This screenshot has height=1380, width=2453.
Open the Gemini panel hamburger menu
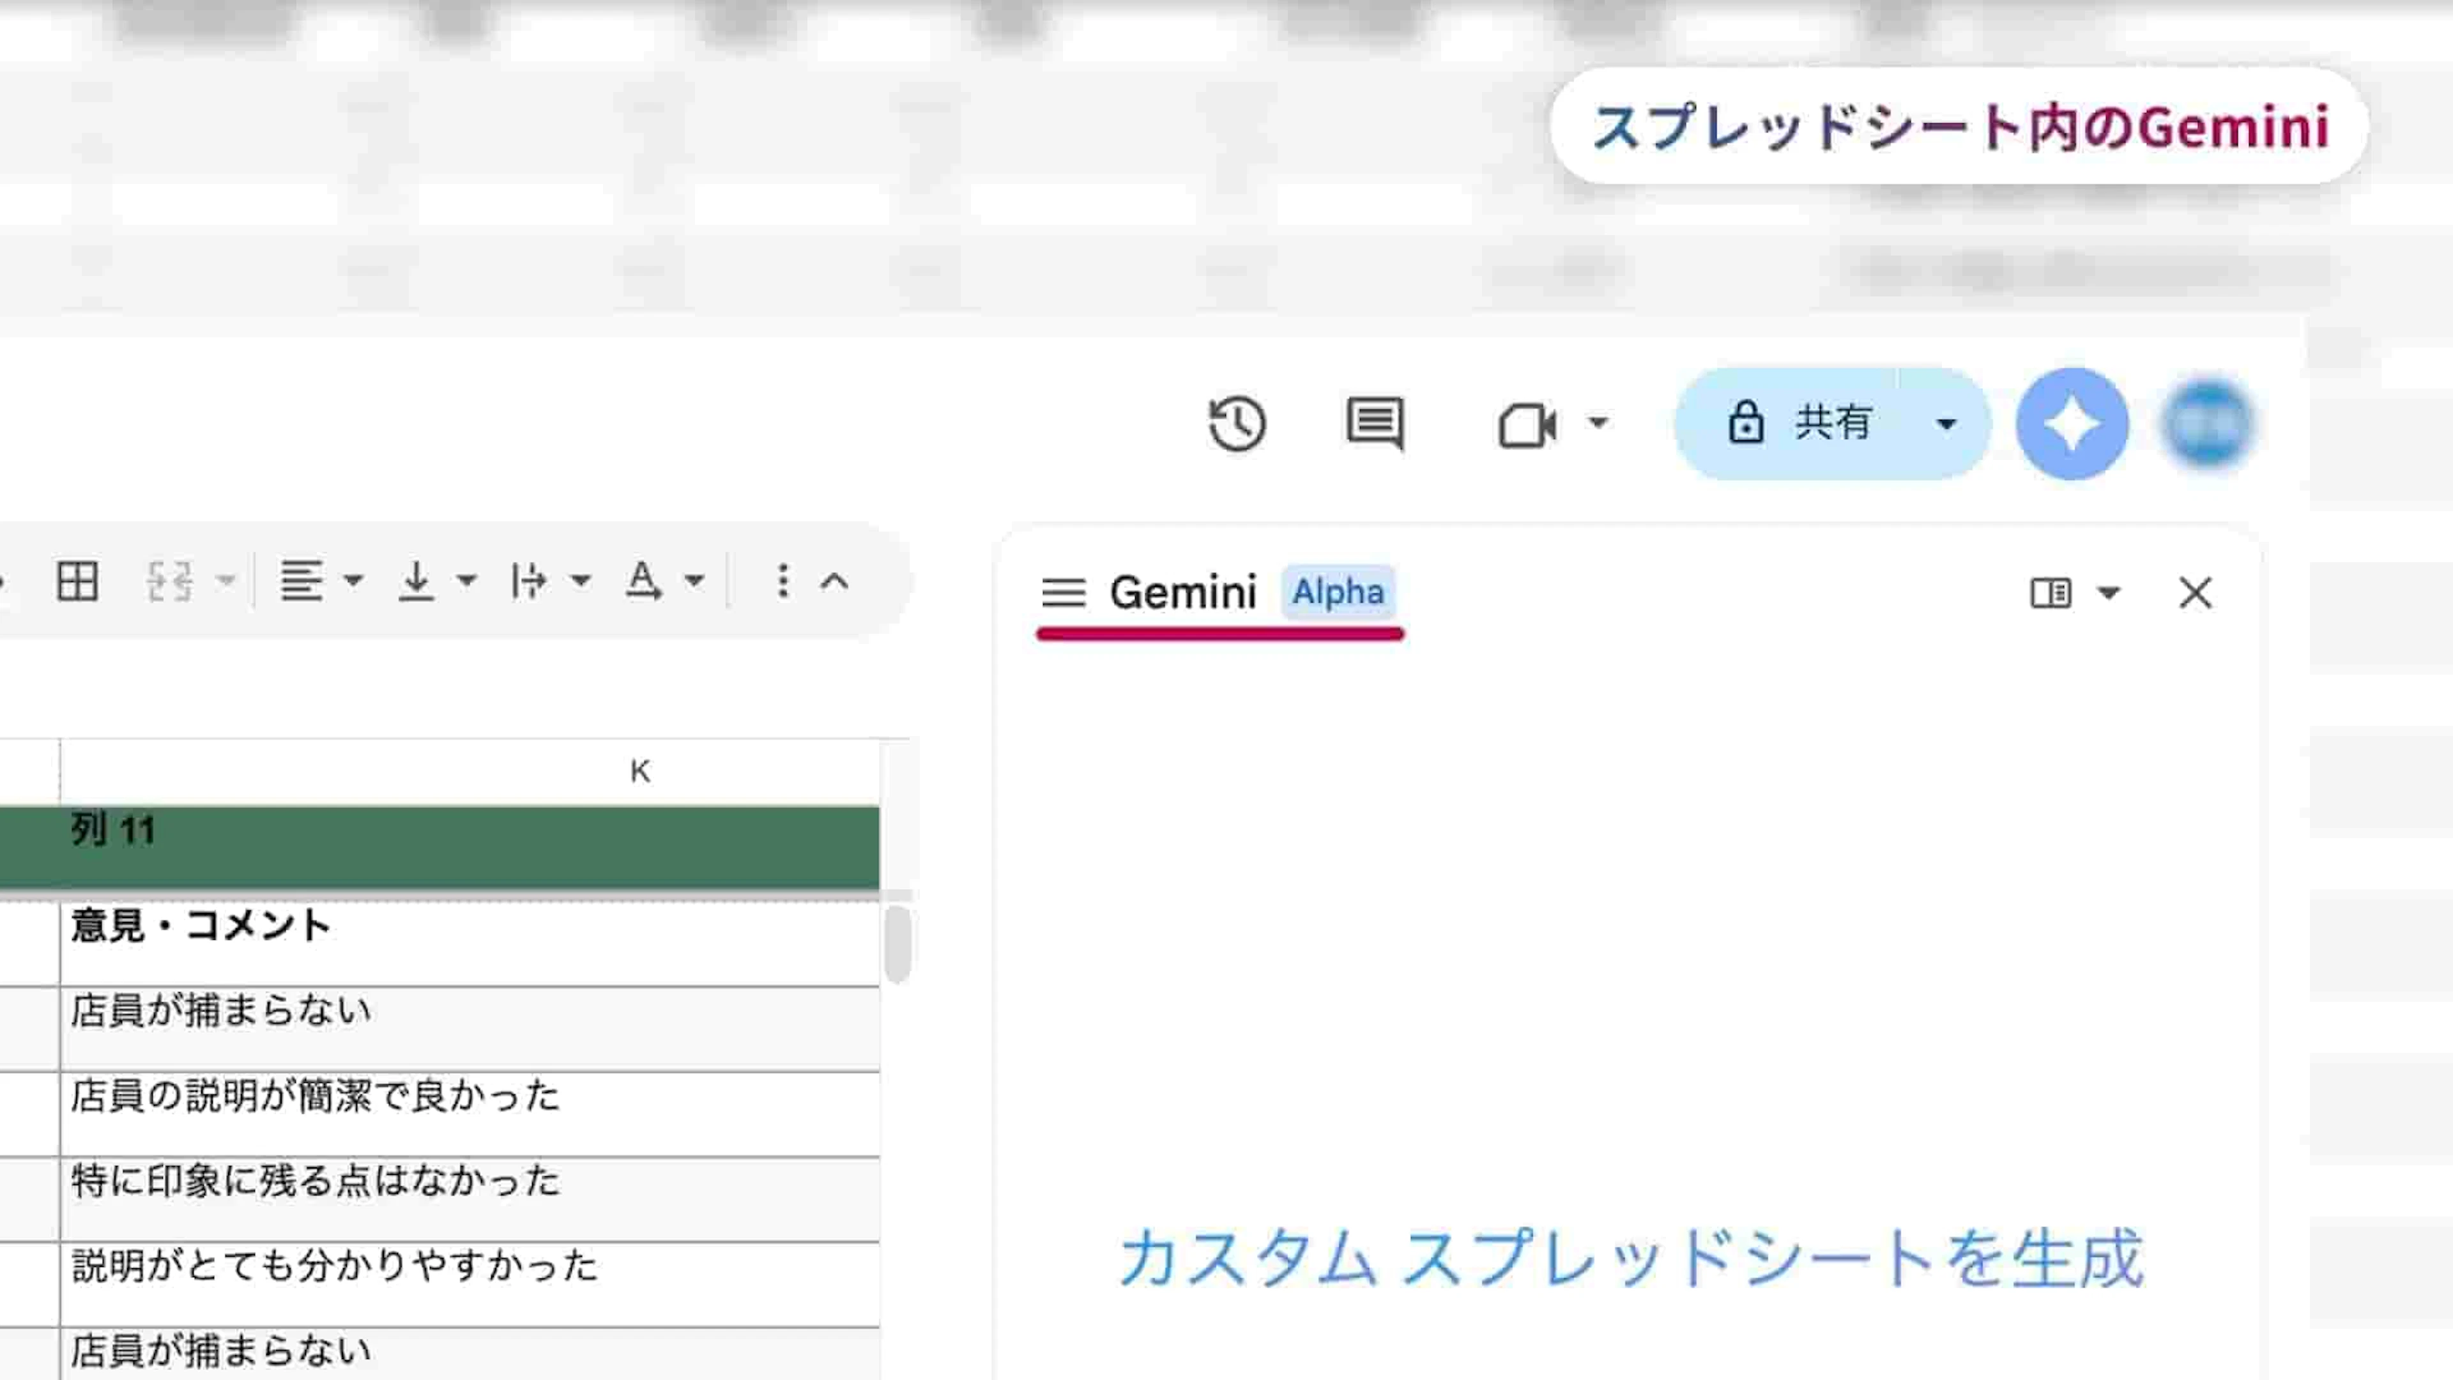tap(1063, 592)
